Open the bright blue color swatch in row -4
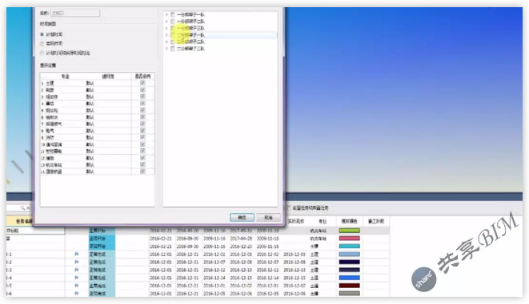 point(350,278)
